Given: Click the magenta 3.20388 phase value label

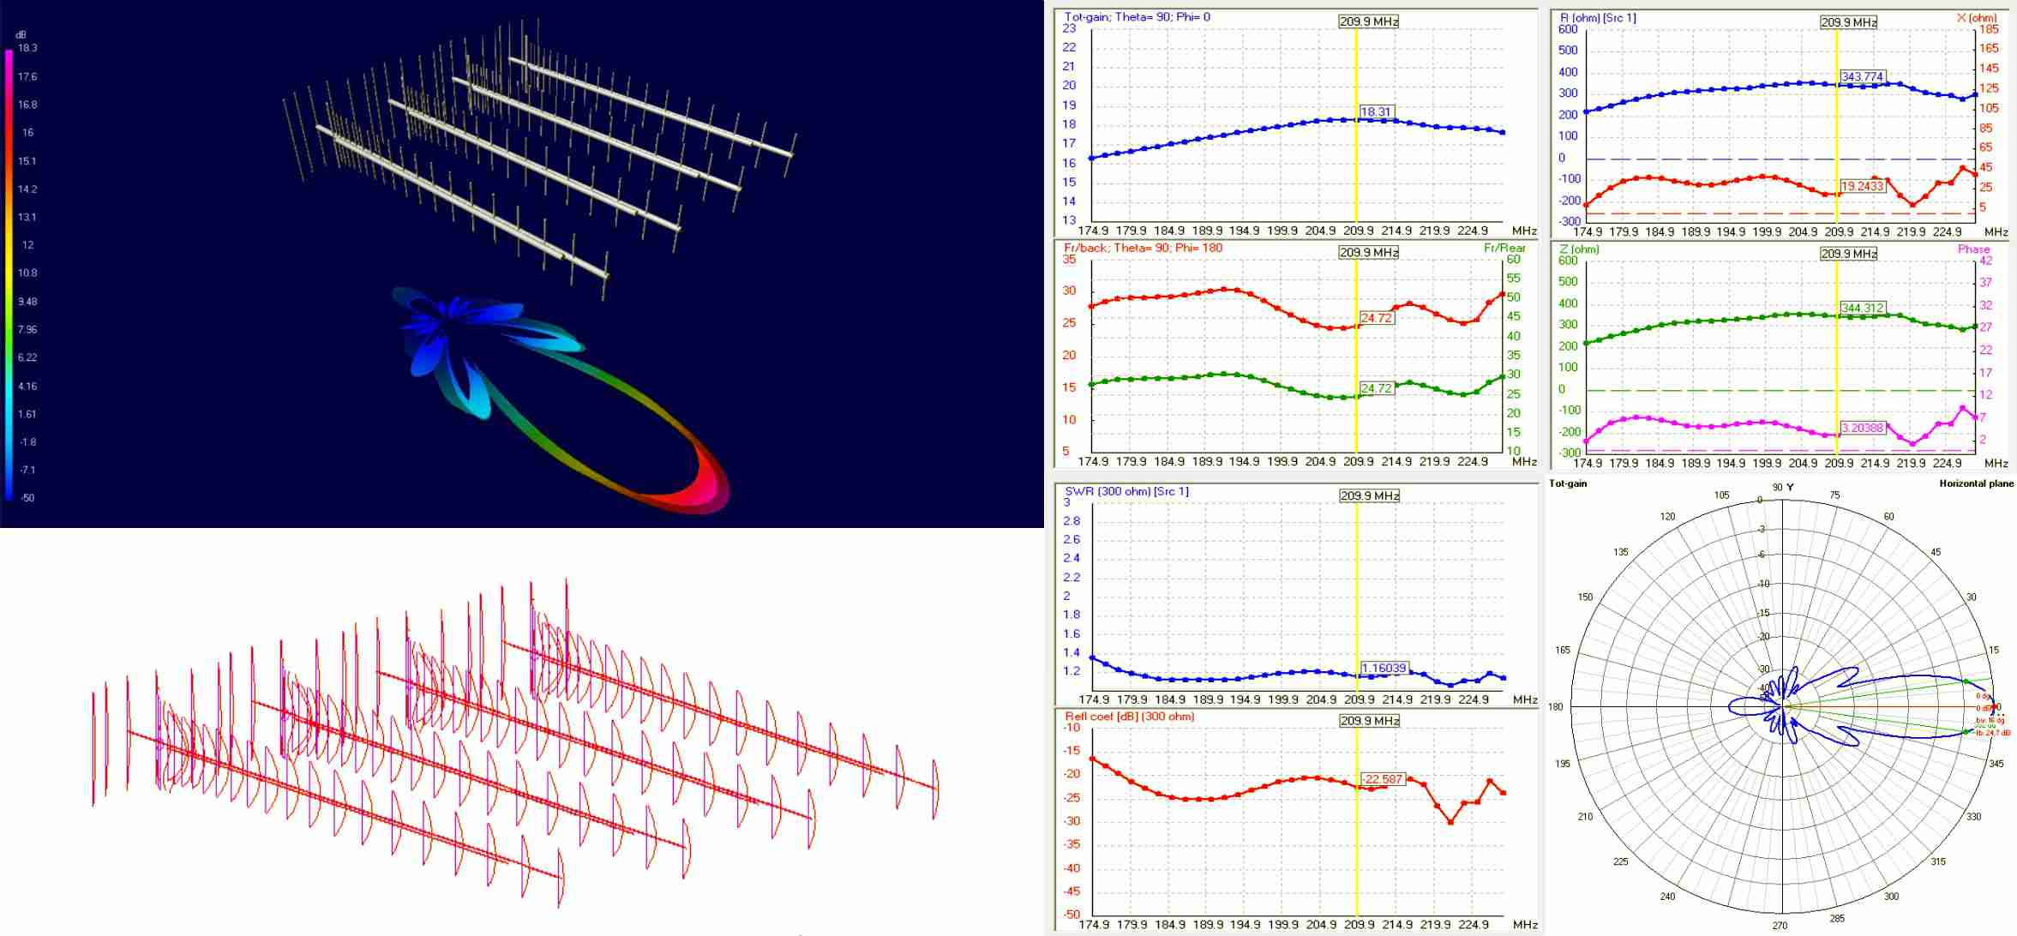Looking at the screenshot, I should tap(1862, 427).
